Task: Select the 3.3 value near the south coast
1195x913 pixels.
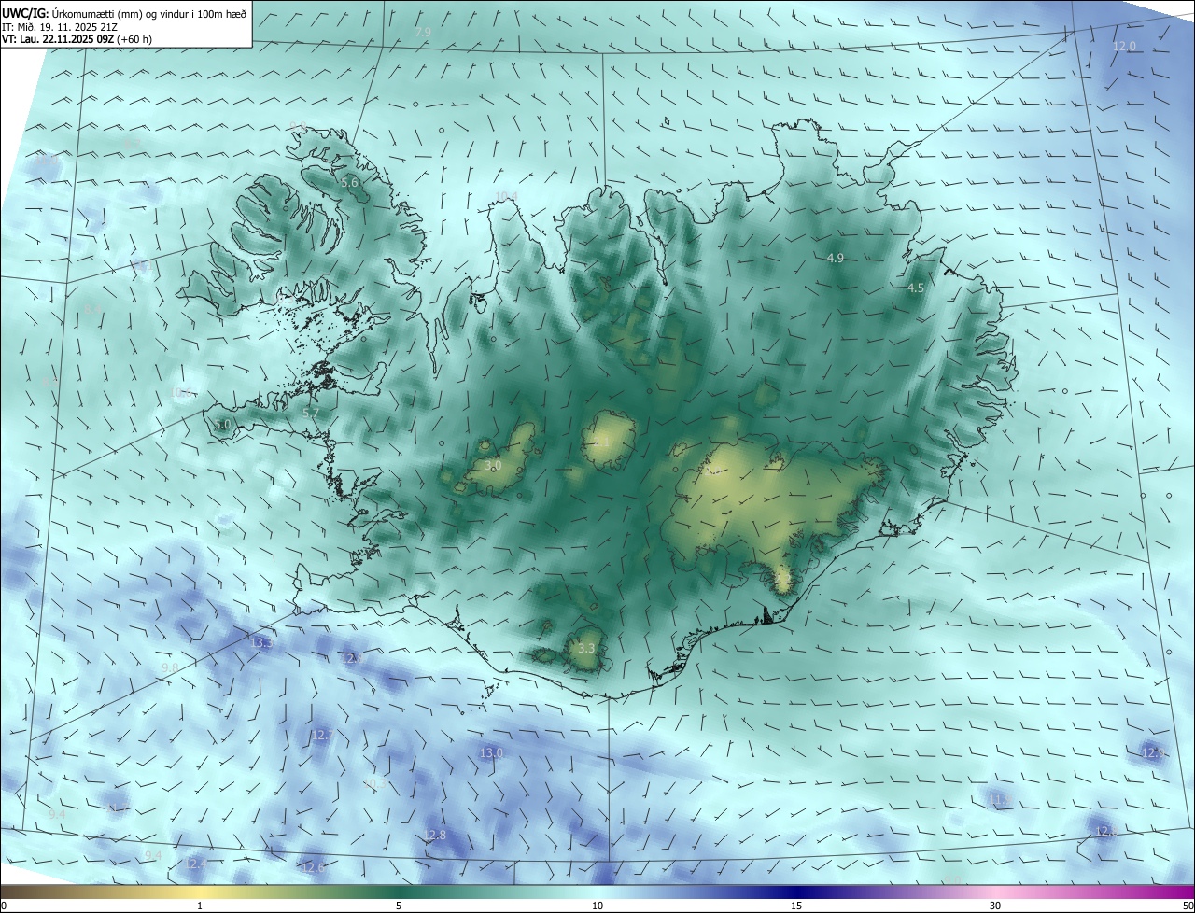Action: tap(586, 648)
